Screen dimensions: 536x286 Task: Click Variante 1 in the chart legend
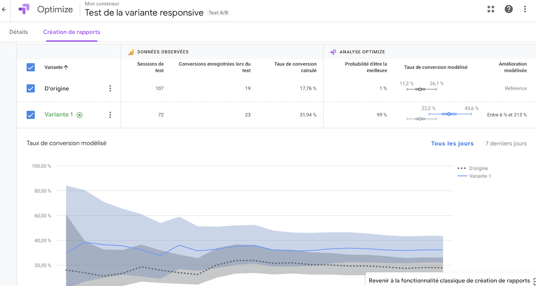[x=480, y=176]
